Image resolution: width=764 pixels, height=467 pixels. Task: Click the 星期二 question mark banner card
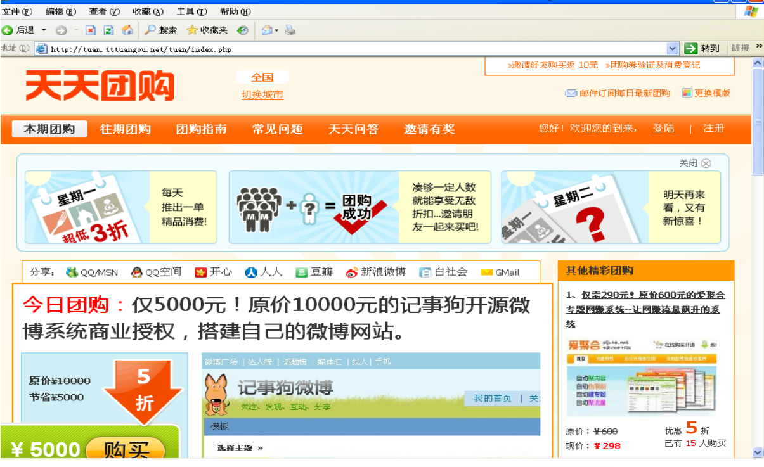611,207
